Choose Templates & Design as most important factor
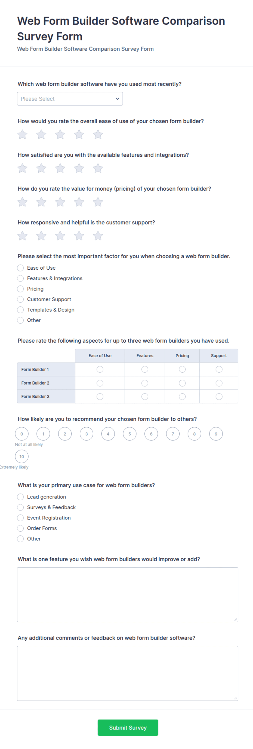253x749 pixels. (20, 310)
